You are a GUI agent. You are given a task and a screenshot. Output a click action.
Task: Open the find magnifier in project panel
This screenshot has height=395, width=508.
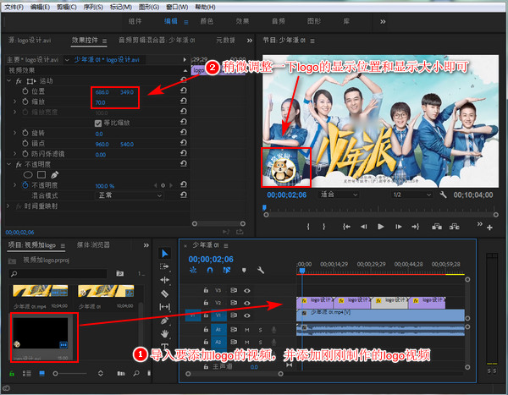point(136,373)
